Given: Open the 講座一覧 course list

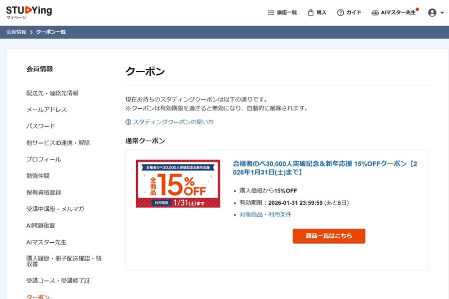Looking at the screenshot, I should pyautogui.click(x=282, y=12).
